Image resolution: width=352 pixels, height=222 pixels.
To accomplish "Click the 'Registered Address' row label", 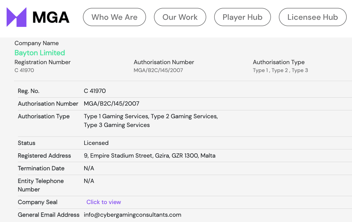I will click(44, 156).
